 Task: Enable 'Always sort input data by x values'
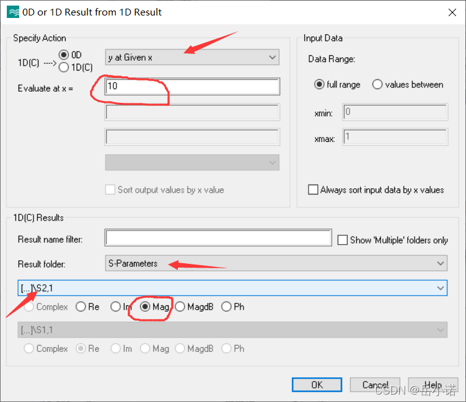coord(313,190)
